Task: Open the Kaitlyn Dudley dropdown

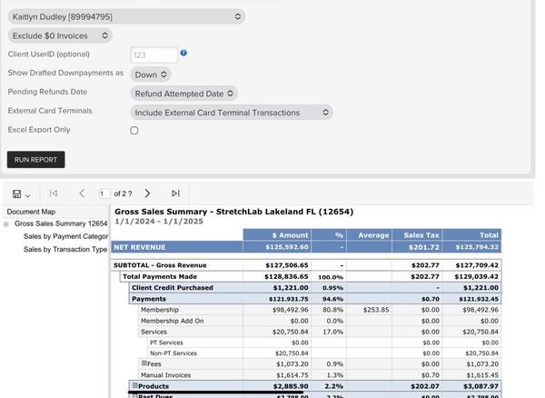Action: [126, 16]
